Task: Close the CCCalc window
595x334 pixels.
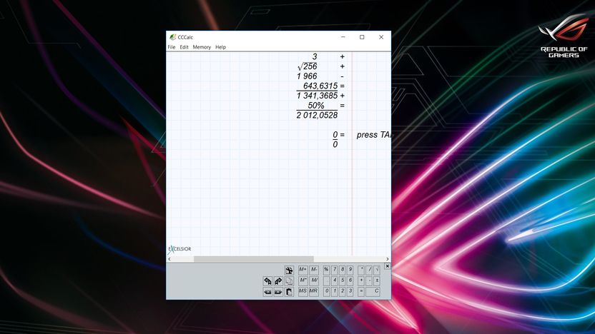Action: (x=381, y=37)
